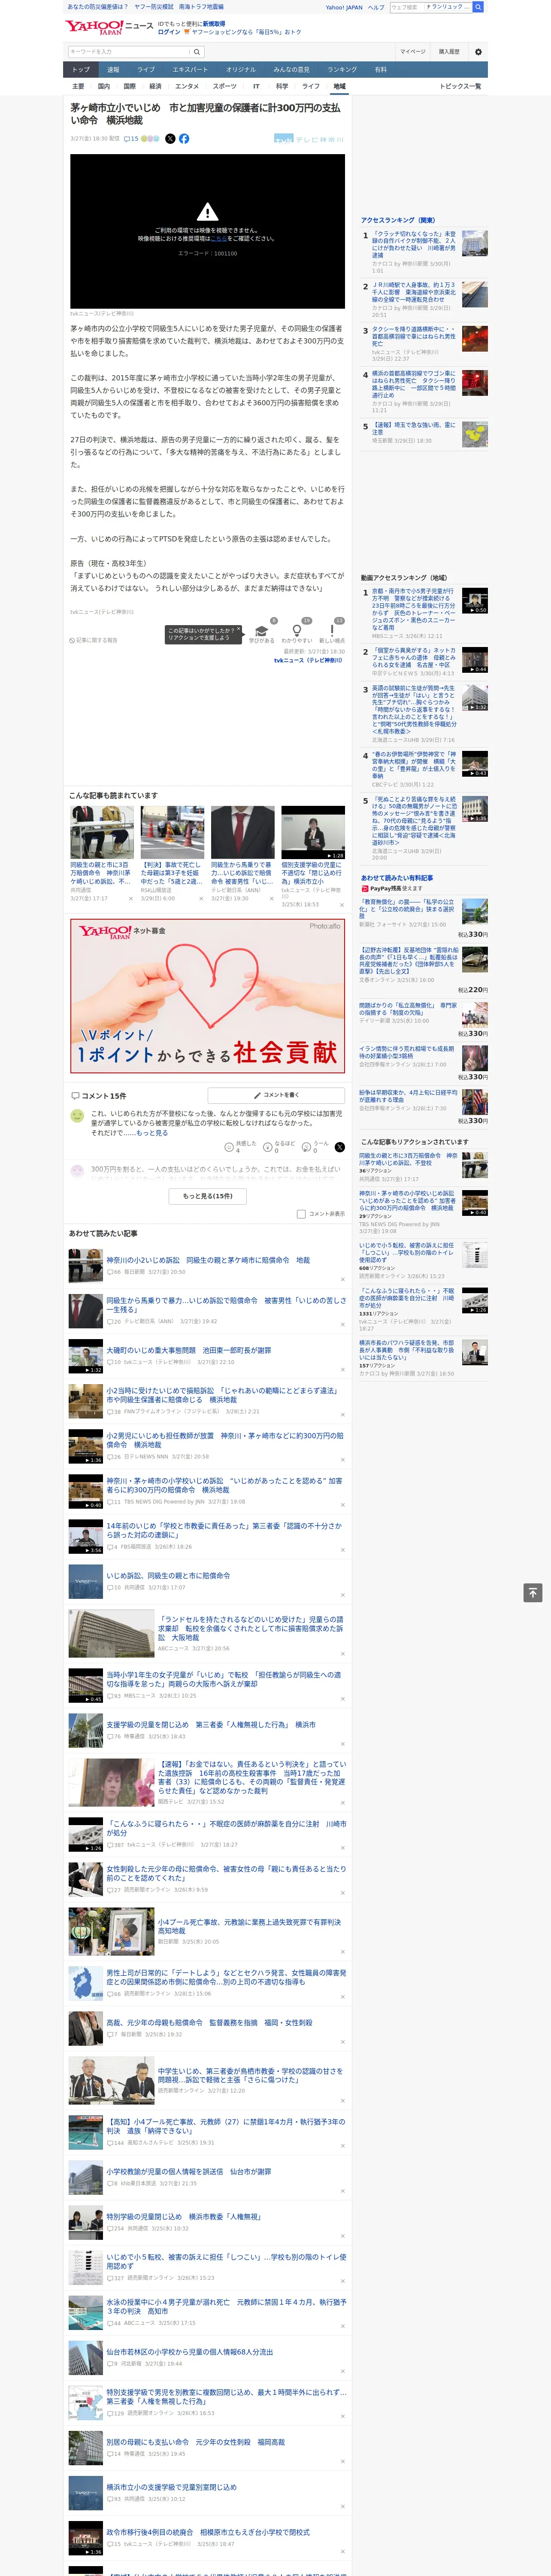Open マイページ link
The width and height of the screenshot is (551, 2576).
(413, 52)
